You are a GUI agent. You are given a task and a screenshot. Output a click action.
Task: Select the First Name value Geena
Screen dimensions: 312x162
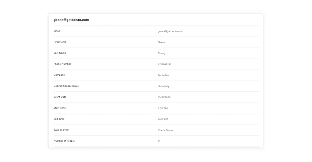[x=162, y=42]
